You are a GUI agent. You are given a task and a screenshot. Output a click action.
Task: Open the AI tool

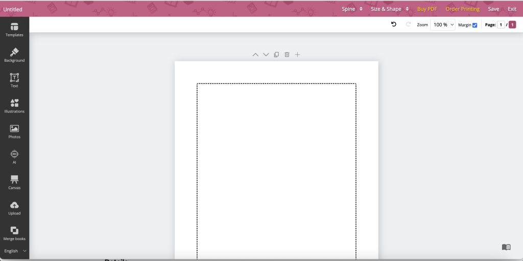click(x=14, y=157)
